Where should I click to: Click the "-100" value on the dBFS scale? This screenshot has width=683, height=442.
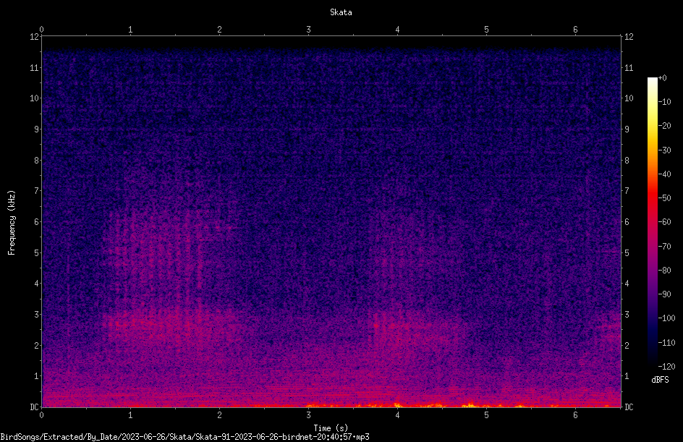click(666, 318)
